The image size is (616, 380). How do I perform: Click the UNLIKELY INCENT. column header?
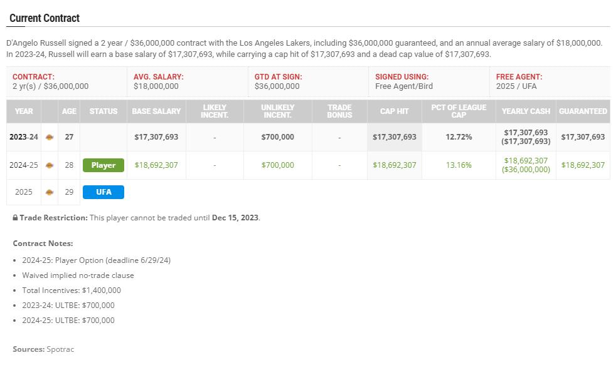tap(277, 111)
